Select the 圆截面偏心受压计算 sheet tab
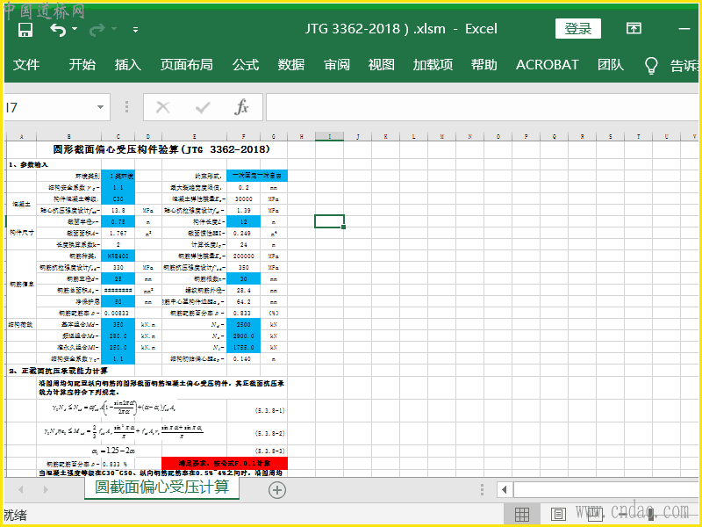The image size is (702, 527). tap(161, 487)
